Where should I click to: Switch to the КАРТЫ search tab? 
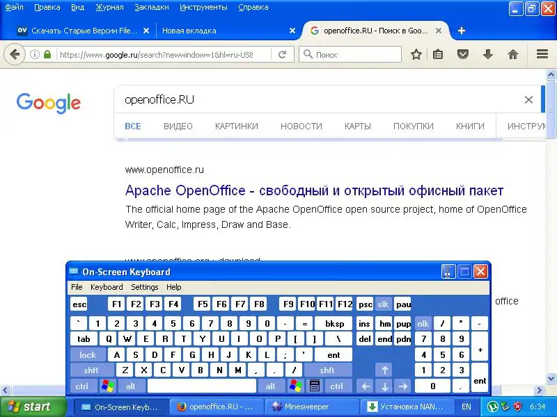358,126
